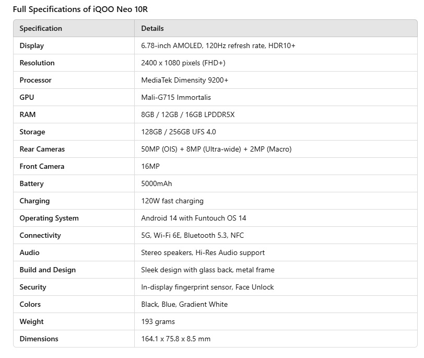The width and height of the screenshot is (424, 358).
Task: Select the 'Stereo speakers, Hi-Res Audio support' cell
Action: coord(203,252)
